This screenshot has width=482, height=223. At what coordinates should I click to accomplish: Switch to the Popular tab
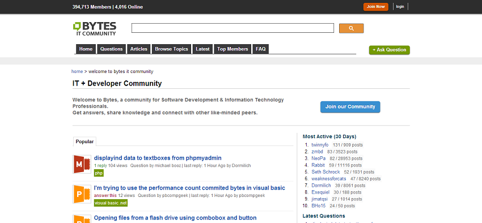tap(84, 141)
